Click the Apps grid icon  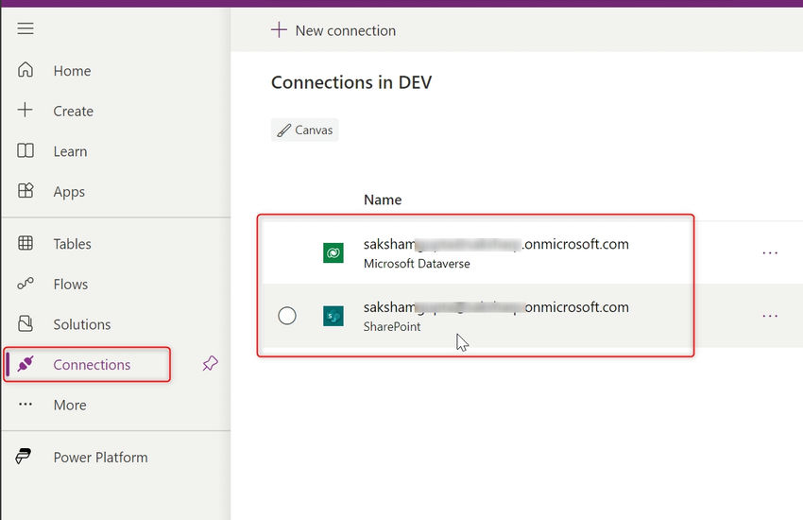click(x=26, y=191)
